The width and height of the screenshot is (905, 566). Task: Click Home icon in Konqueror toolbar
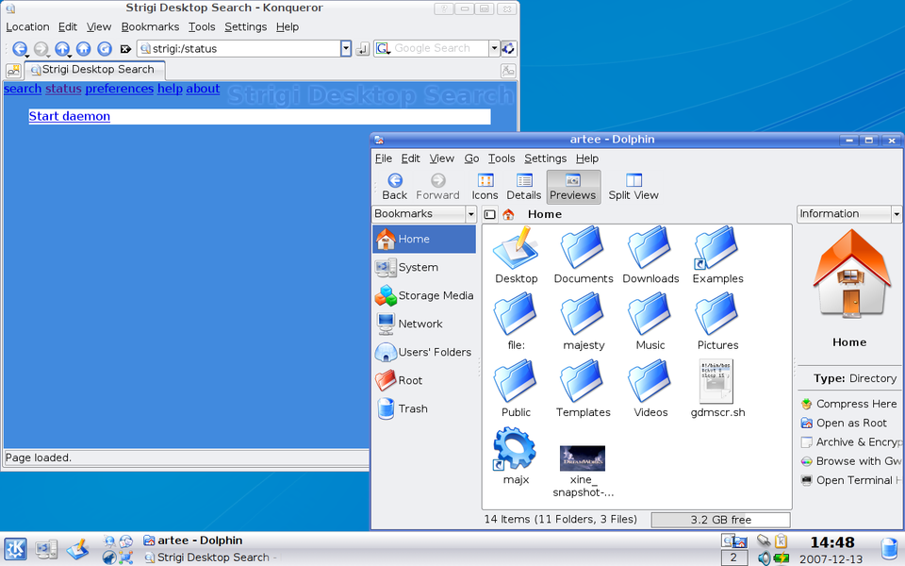pyautogui.click(x=83, y=48)
